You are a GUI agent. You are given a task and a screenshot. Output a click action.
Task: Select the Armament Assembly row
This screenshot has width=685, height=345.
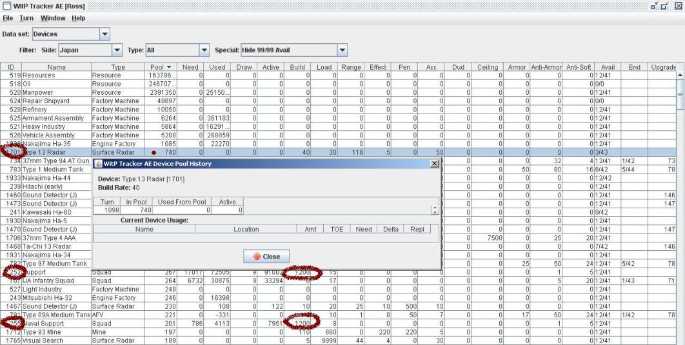[x=339, y=119]
